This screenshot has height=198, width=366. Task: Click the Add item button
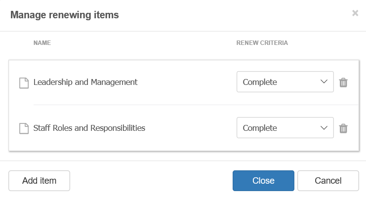coord(39,181)
